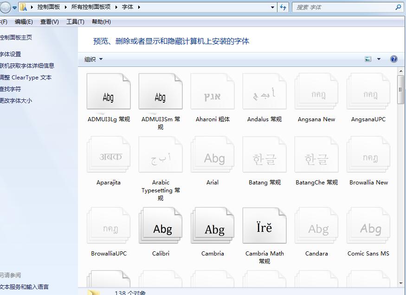Screen dimensions: 406x295
Task: Open the 工具(T) menu
Action: 75,22
